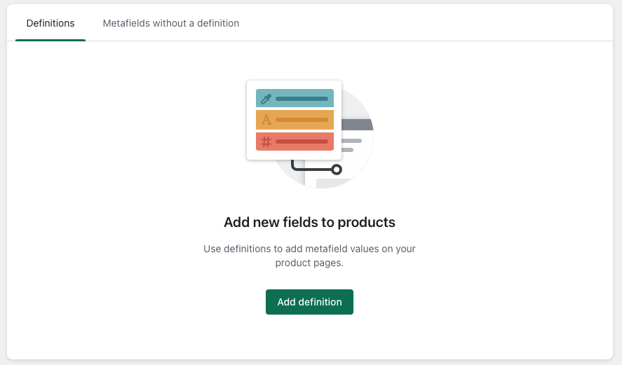Click the Add definition button
The width and height of the screenshot is (622, 365).
(x=309, y=302)
